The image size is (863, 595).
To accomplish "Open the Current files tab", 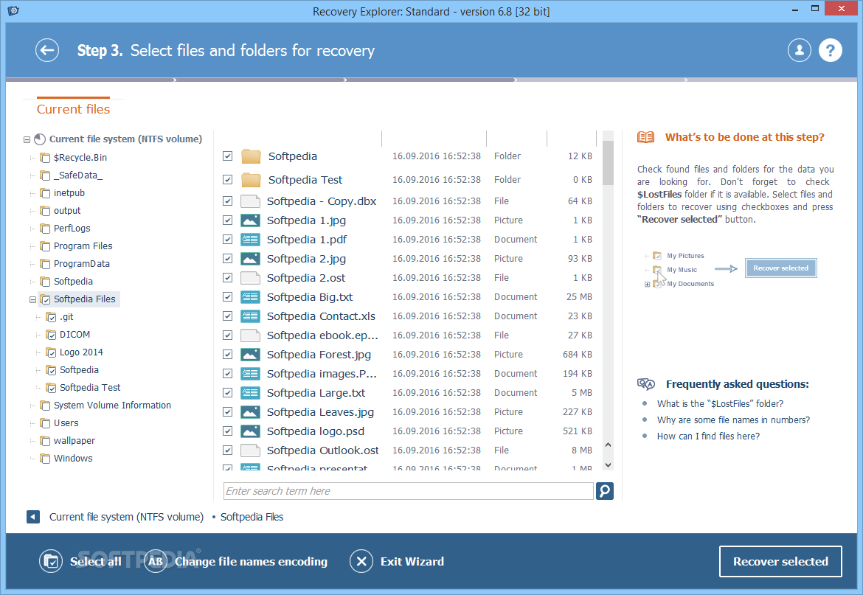I will pyautogui.click(x=73, y=109).
